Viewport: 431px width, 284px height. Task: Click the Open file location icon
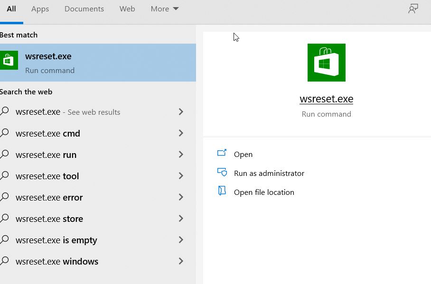(x=222, y=191)
